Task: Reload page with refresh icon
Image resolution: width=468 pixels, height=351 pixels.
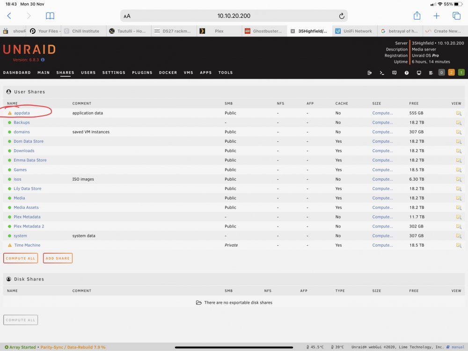Action: click(x=342, y=16)
